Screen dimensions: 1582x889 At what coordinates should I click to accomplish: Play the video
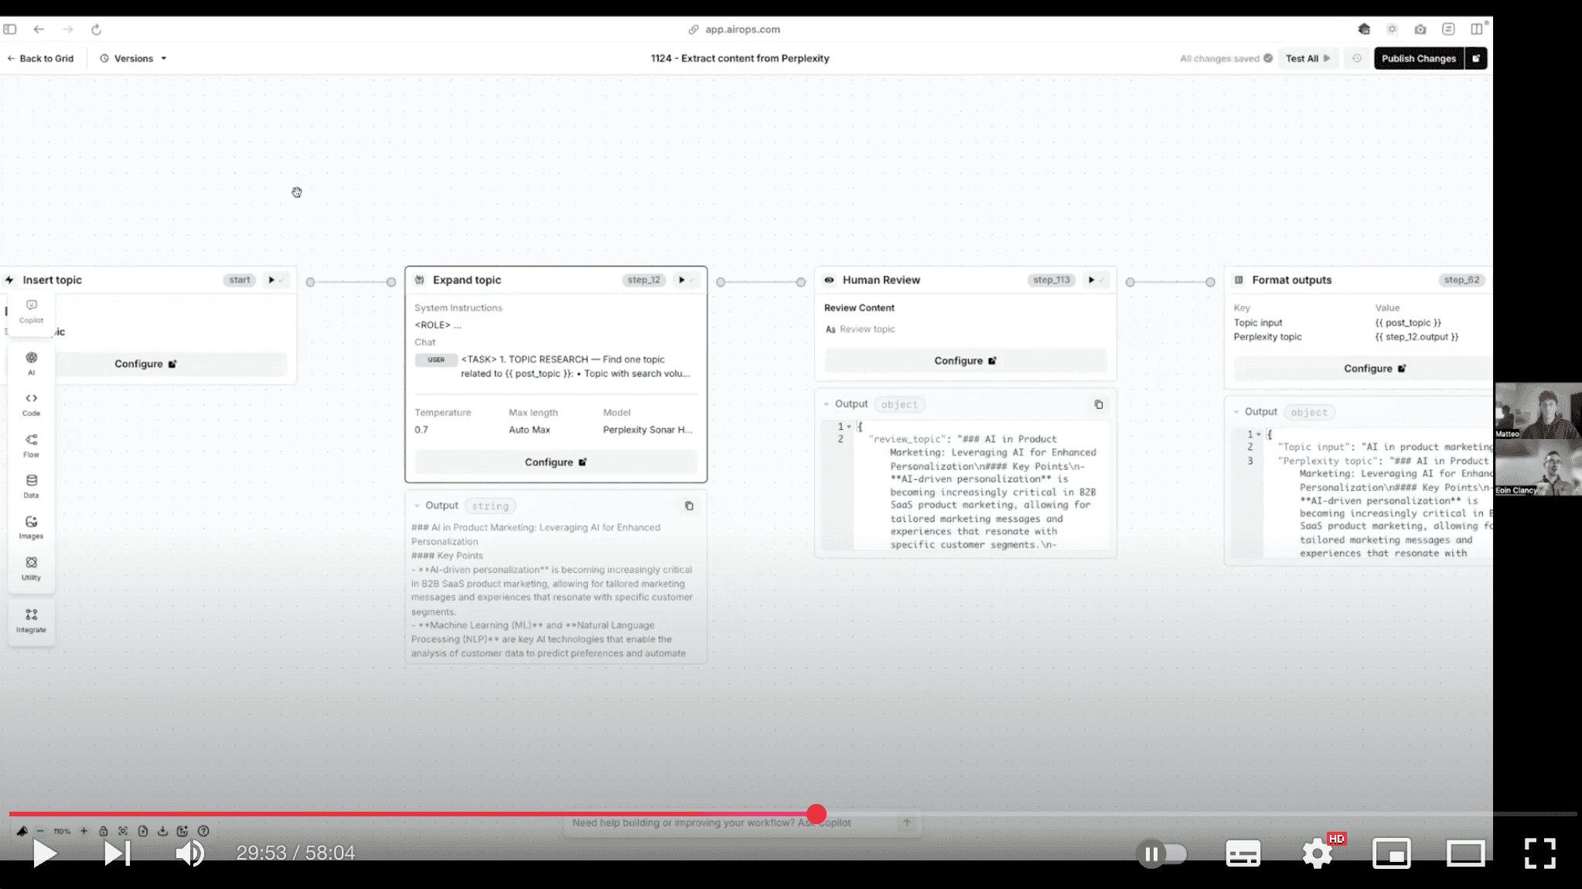coord(45,853)
